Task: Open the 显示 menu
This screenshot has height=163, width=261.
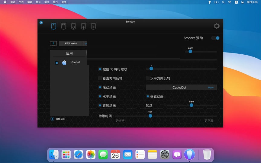Action: (38, 2)
